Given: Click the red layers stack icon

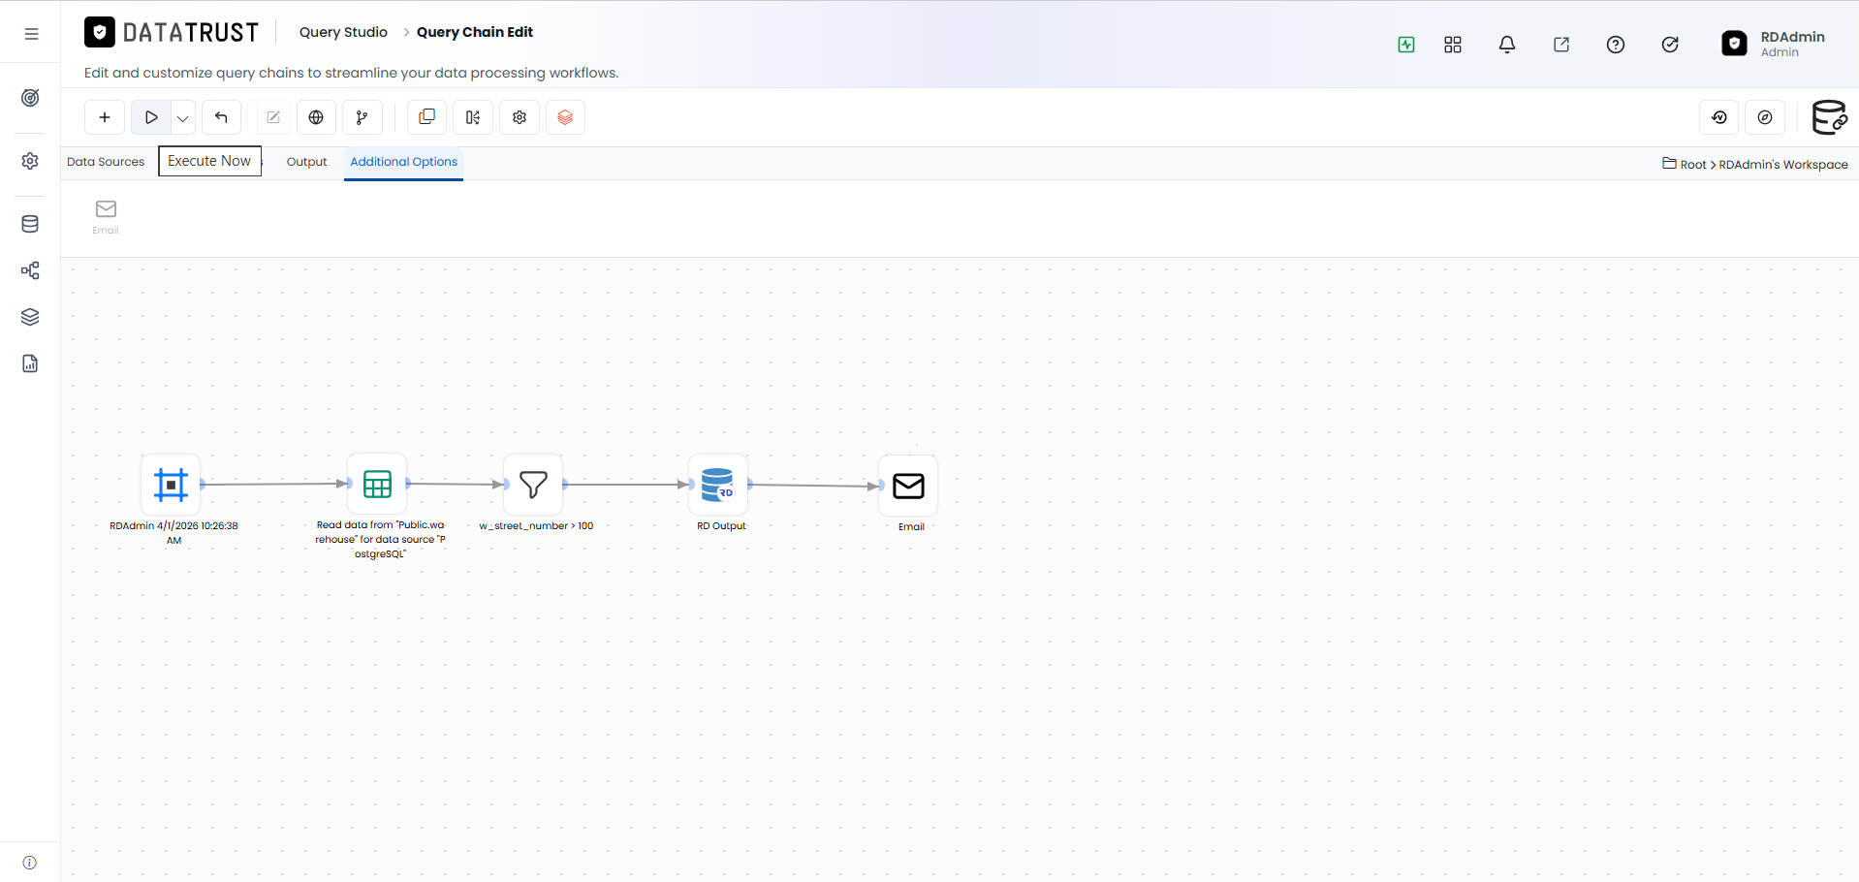Looking at the screenshot, I should pyautogui.click(x=565, y=117).
